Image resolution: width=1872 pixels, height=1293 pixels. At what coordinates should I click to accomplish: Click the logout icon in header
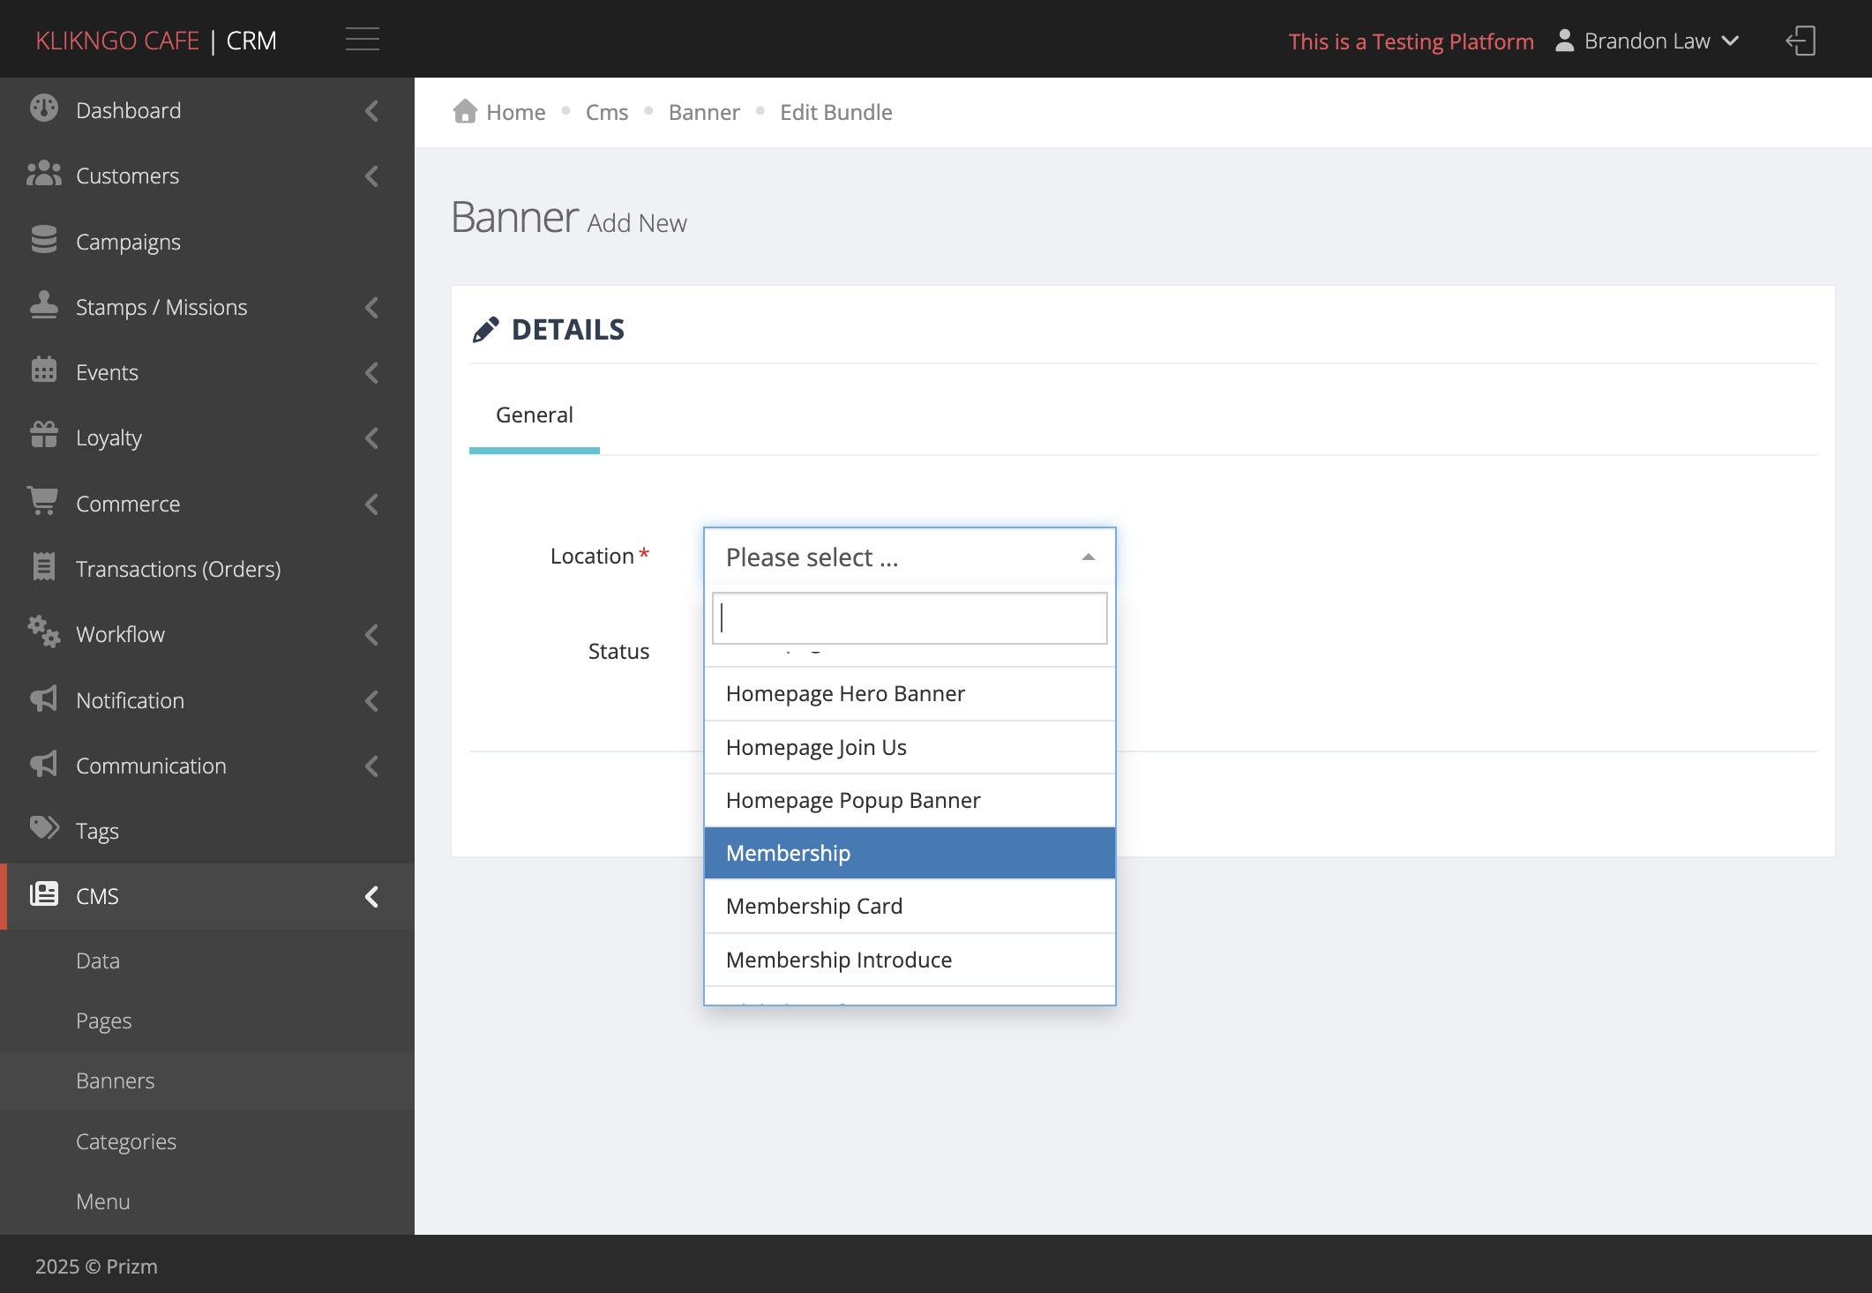pos(1801,41)
